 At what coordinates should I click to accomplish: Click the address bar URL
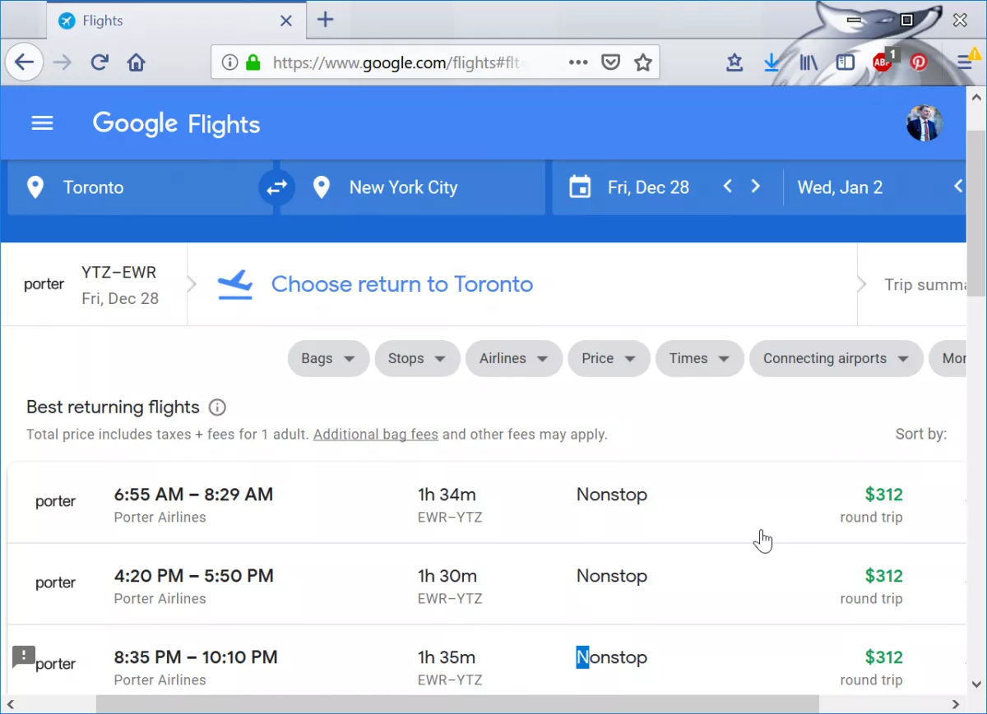click(401, 62)
